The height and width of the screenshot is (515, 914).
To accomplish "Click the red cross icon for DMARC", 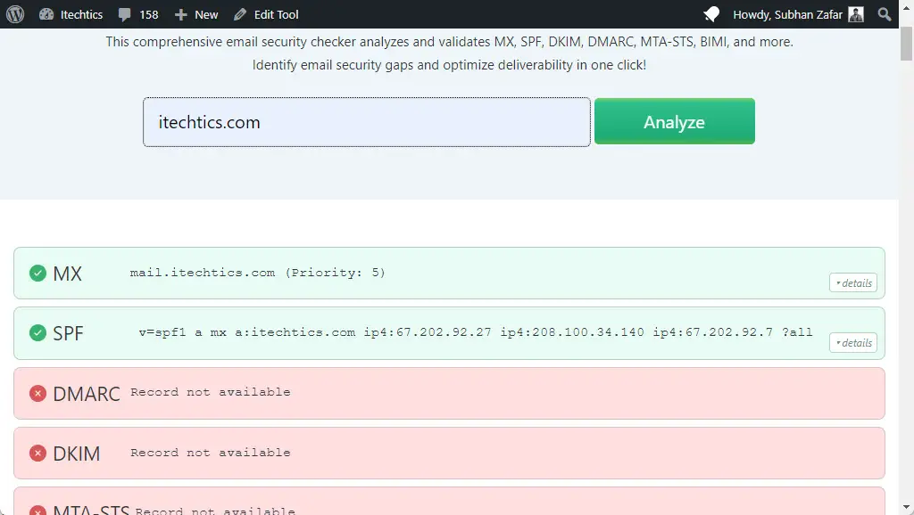I will point(37,394).
